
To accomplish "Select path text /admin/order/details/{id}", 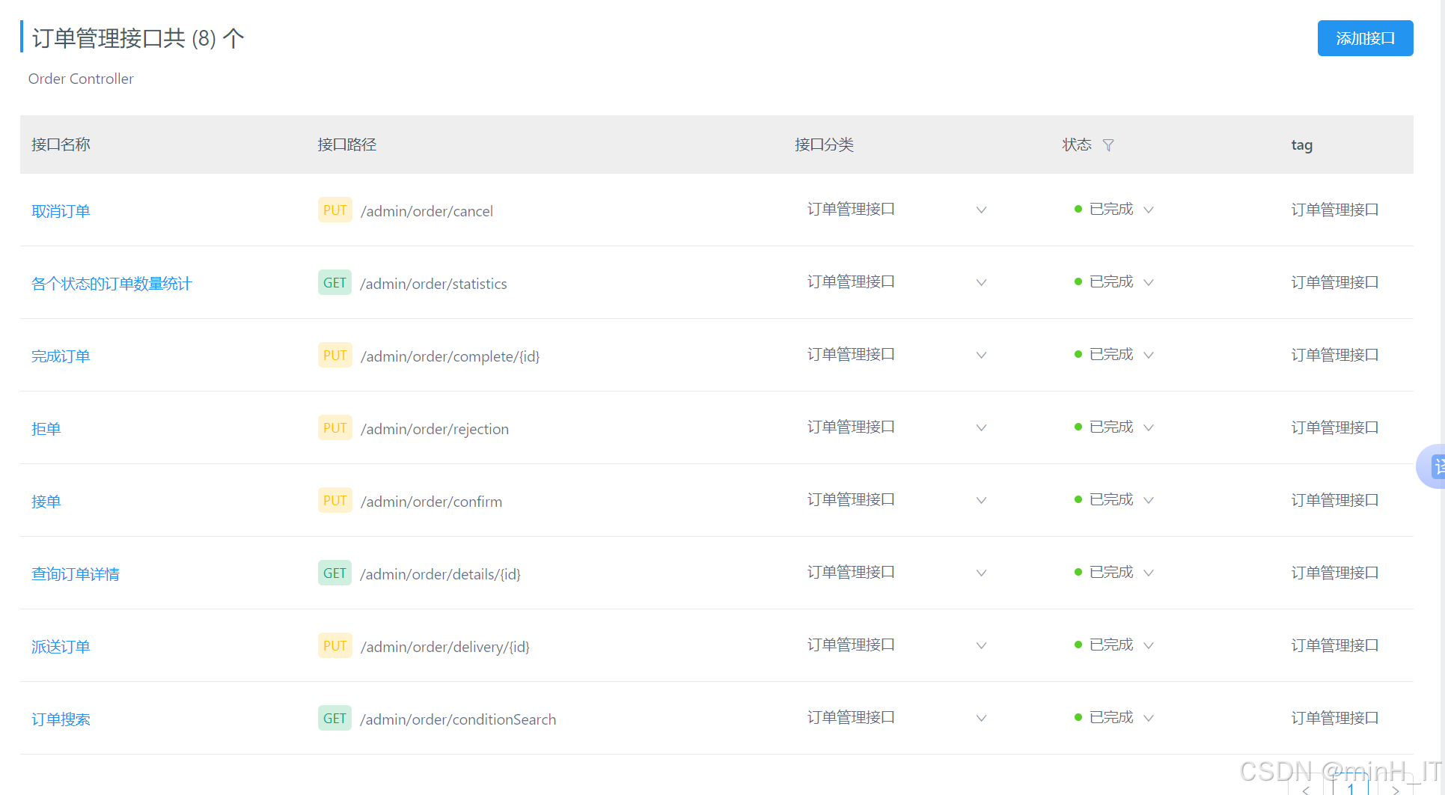I will [440, 575].
